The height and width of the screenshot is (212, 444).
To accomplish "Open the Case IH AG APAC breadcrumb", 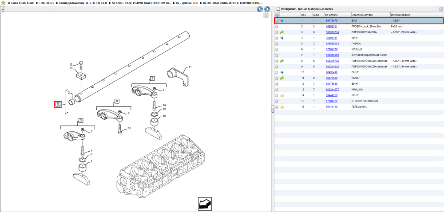I will point(22,3).
